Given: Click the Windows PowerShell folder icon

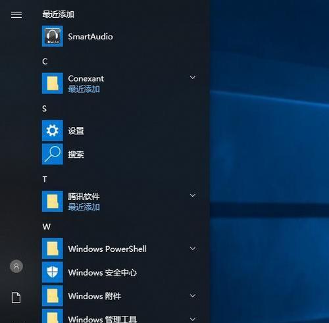Looking at the screenshot, I should coord(53,249).
